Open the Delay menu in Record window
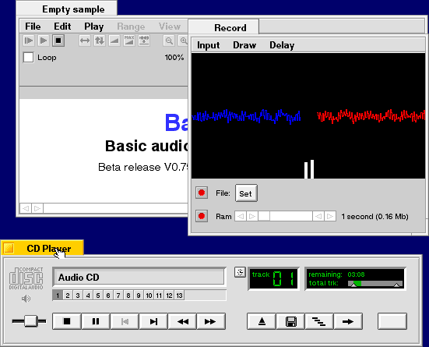The image size is (429, 347). 282,45
